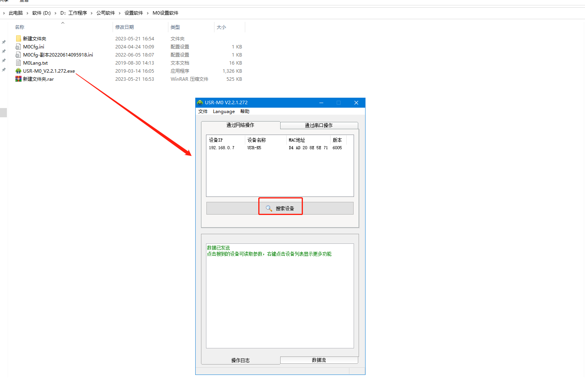585x378 pixels.
Task: Click the USR-M0 title bar app icon
Action: (200, 103)
